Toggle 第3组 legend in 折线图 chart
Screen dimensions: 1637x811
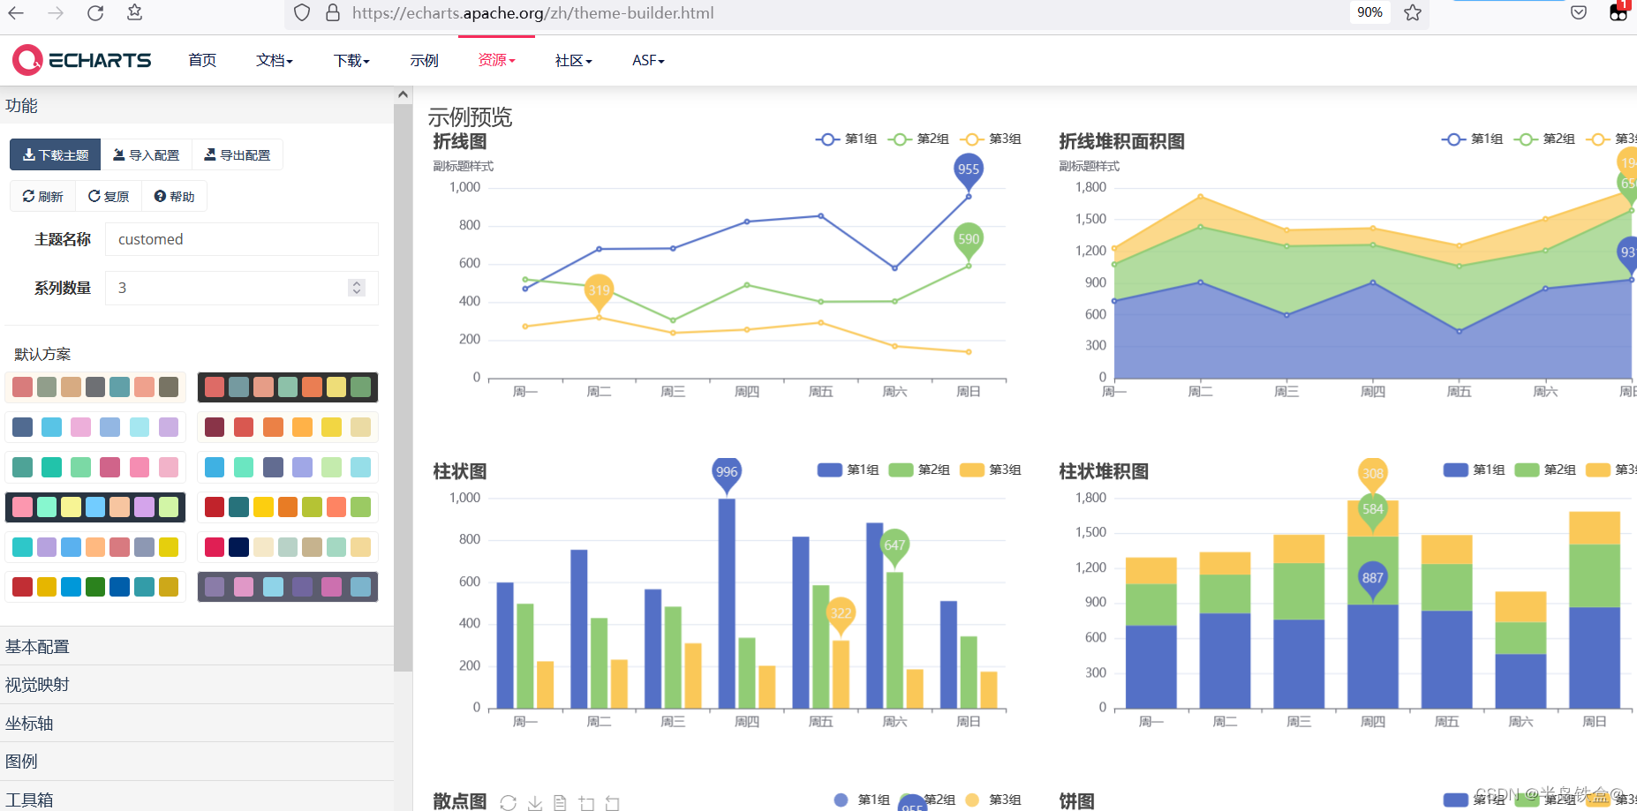(x=991, y=139)
